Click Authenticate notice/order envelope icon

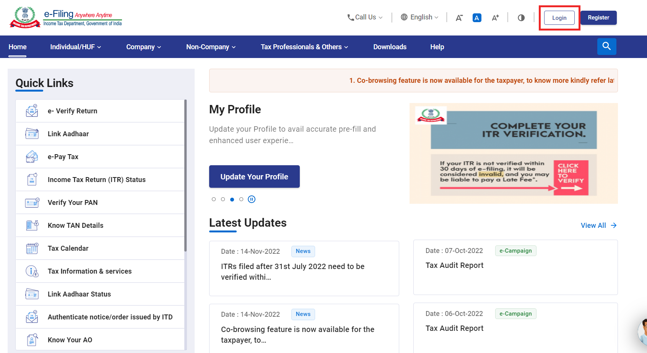click(32, 317)
